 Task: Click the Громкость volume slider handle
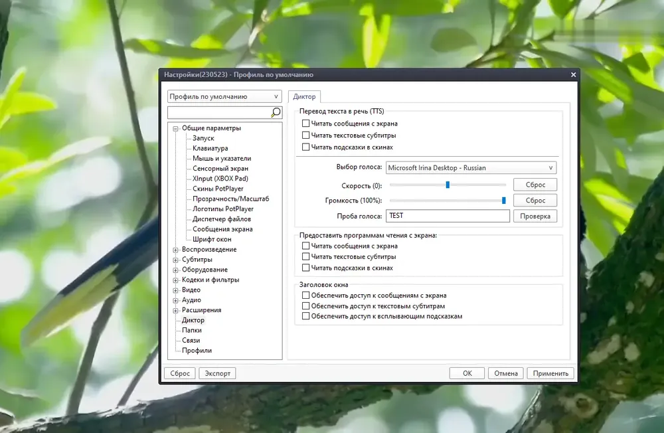(503, 201)
